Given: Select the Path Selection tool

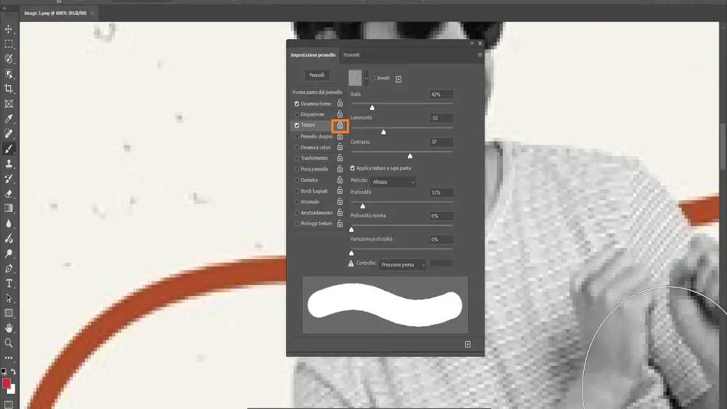Looking at the screenshot, I should click(9, 298).
